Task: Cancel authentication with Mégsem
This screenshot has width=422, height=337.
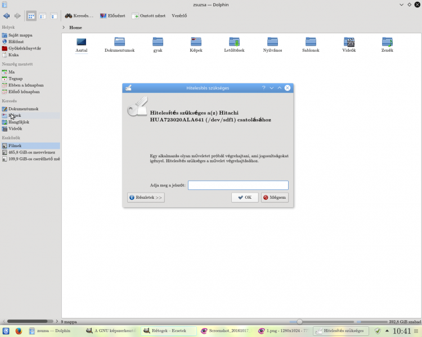Action: pyautogui.click(x=275, y=198)
